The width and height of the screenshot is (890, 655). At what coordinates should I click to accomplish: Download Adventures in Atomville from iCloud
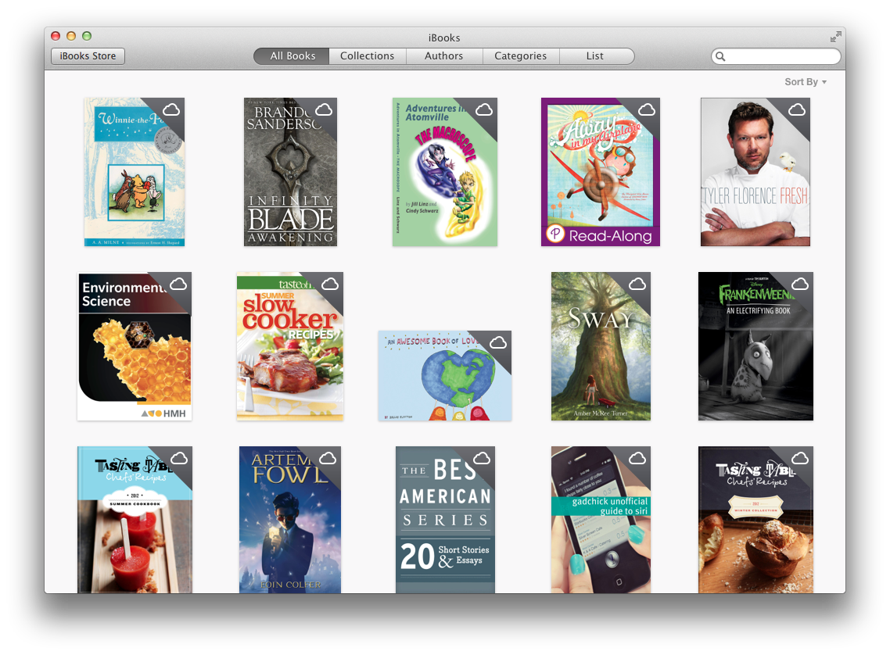coord(483,110)
